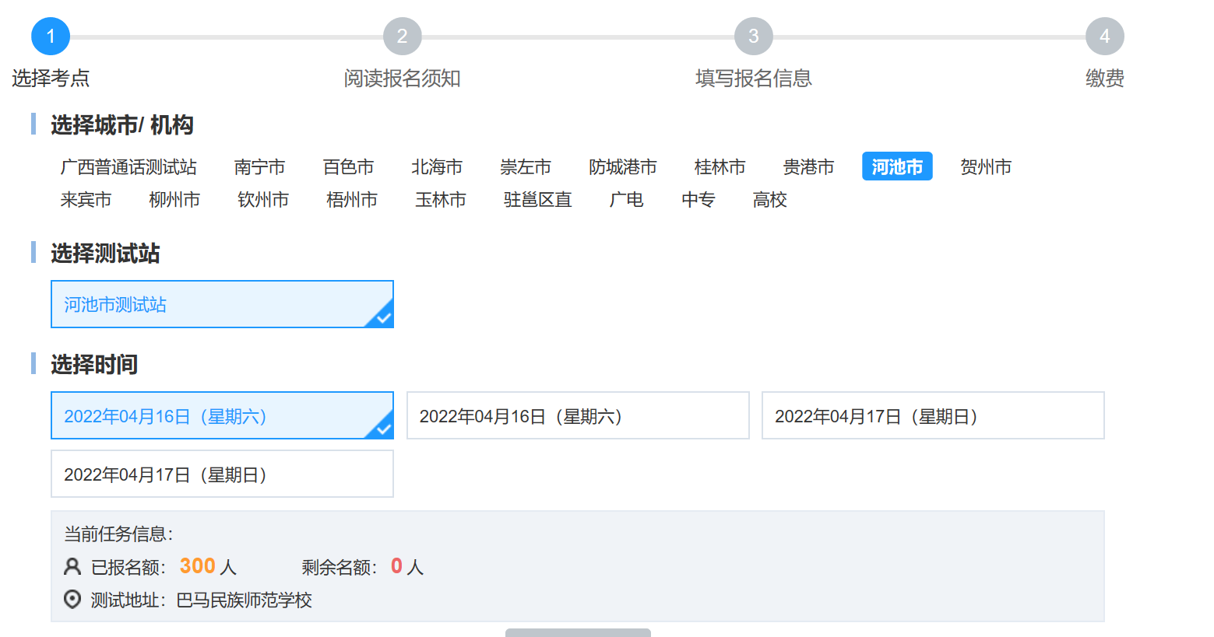Select the highlighted 河池市 city tag
1214x637 pixels.
pyautogui.click(x=896, y=166)
